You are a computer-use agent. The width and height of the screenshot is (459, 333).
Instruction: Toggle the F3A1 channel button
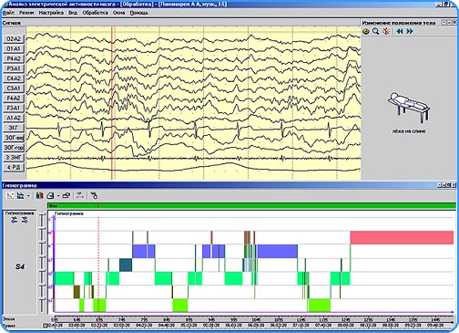14,108
